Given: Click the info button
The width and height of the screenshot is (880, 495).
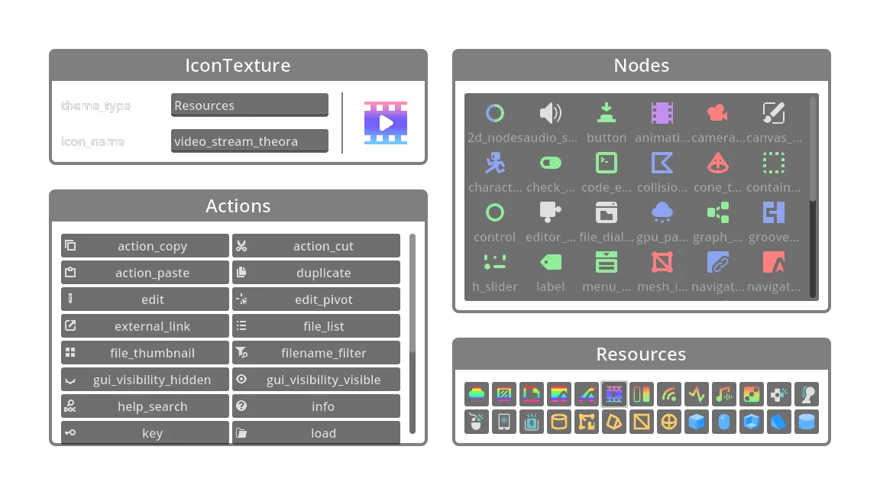Looking at the screenshot, I should pyautogui.click(x=316, y=406).
